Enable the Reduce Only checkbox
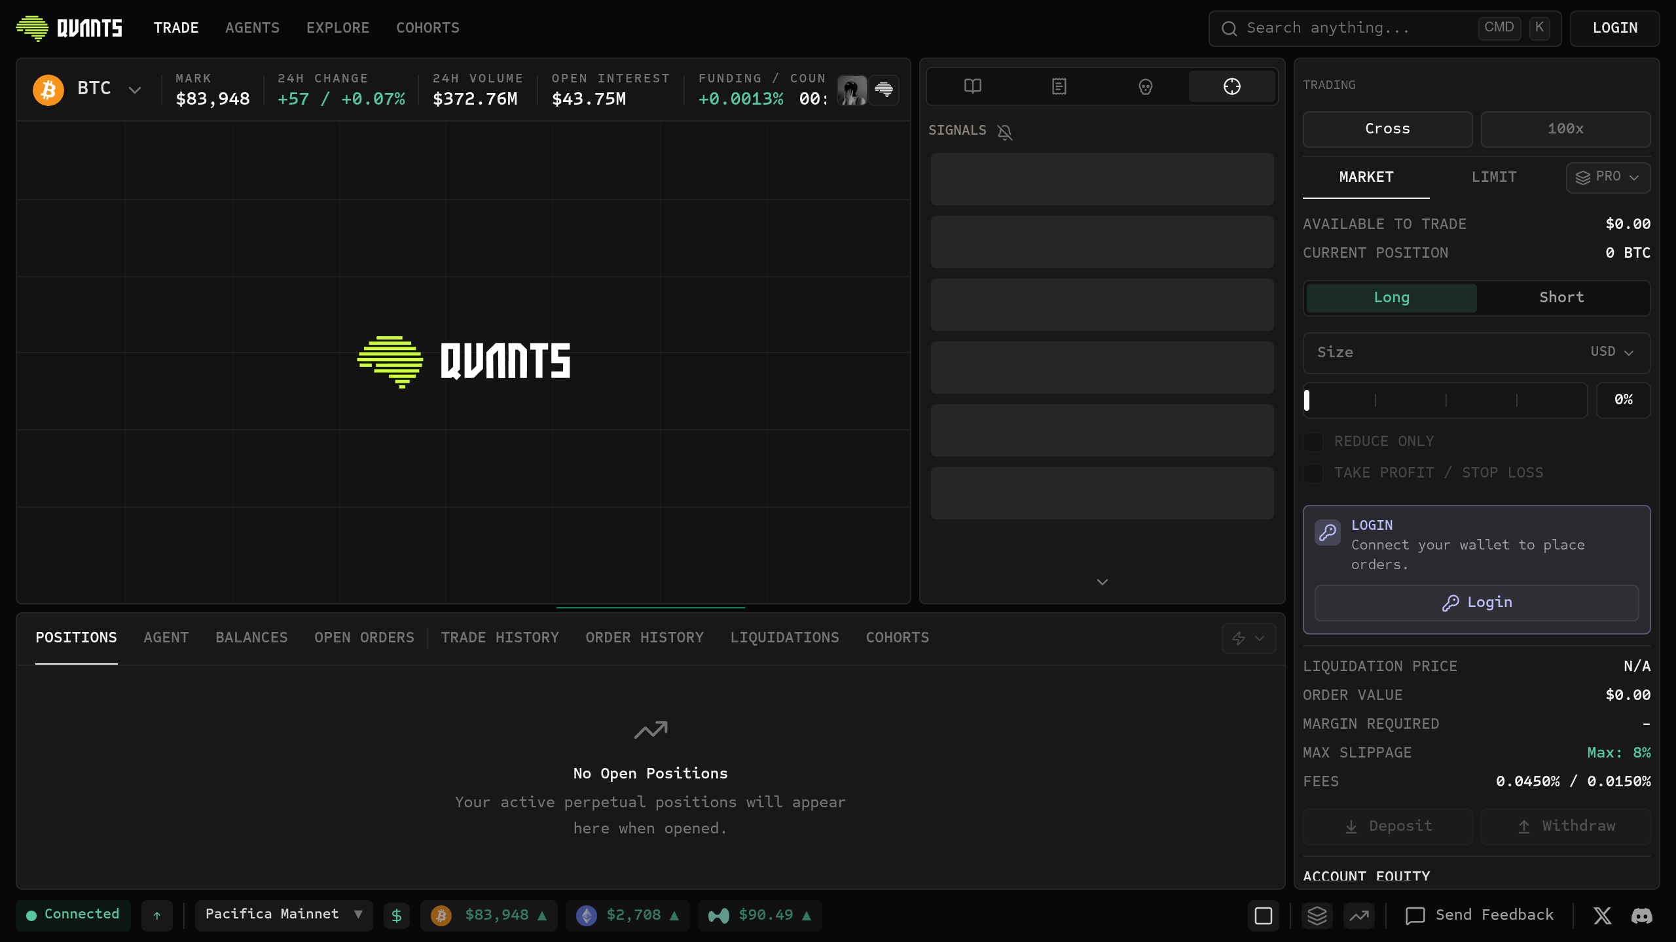This screenshot has height=942, width=1676. pyautogui.click(x=1313, y=442)
